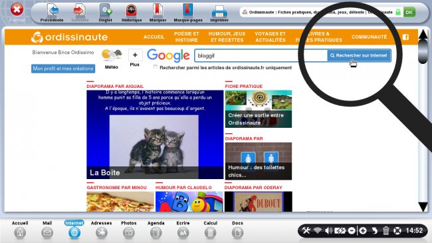Image resolution: width=432 pixels, height=243 pixels.
Task: Open the ACCUEIL menu item
Action: [154, 37]
